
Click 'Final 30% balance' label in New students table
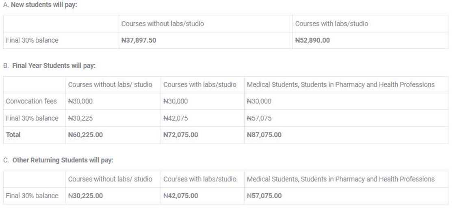(32, 41)
